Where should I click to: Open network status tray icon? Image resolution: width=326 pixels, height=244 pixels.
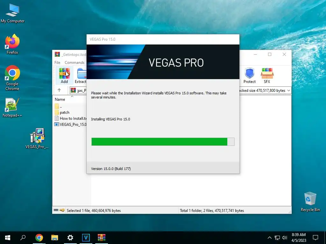(277, 238)
